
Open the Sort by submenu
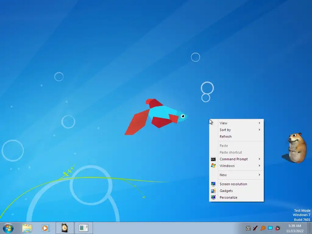(236, 130)
